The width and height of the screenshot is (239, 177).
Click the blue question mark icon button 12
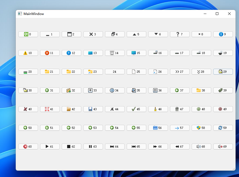point(71,53)
